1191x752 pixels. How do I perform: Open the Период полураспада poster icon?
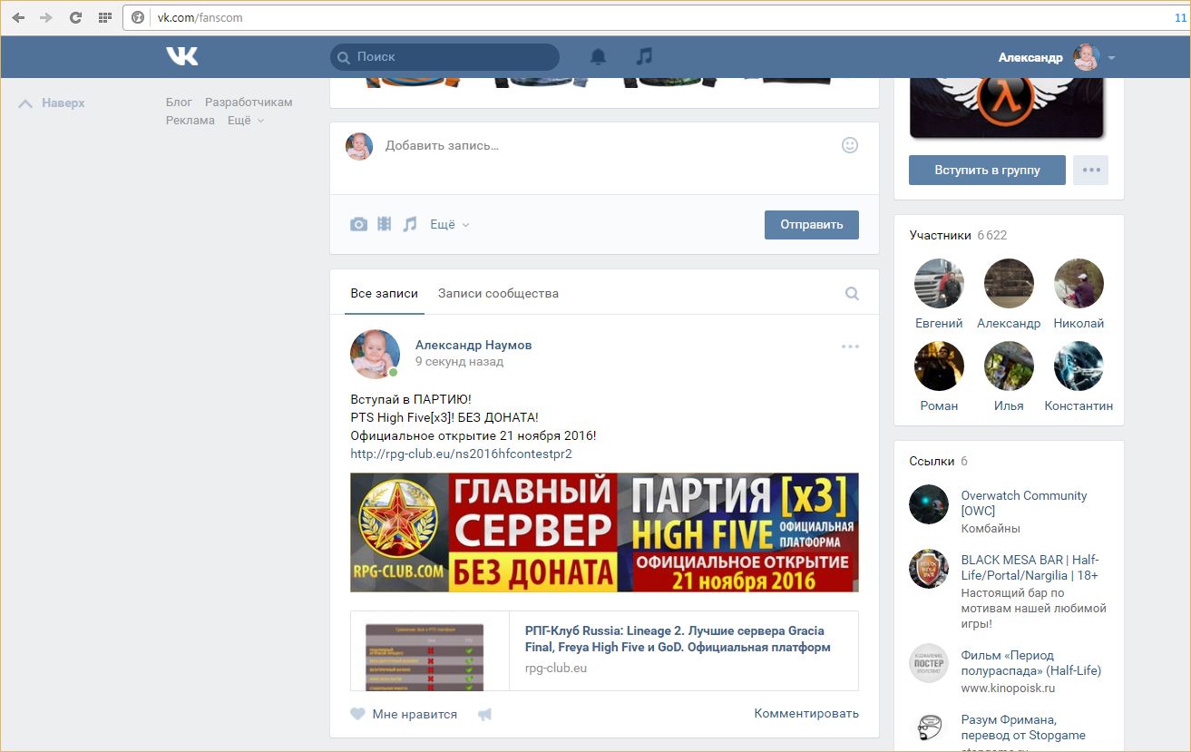pyautogui.click(x=929, y=664)
